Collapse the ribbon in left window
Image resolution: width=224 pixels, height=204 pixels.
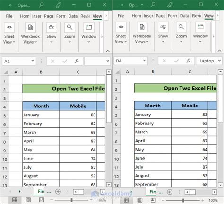click(108, 51)
